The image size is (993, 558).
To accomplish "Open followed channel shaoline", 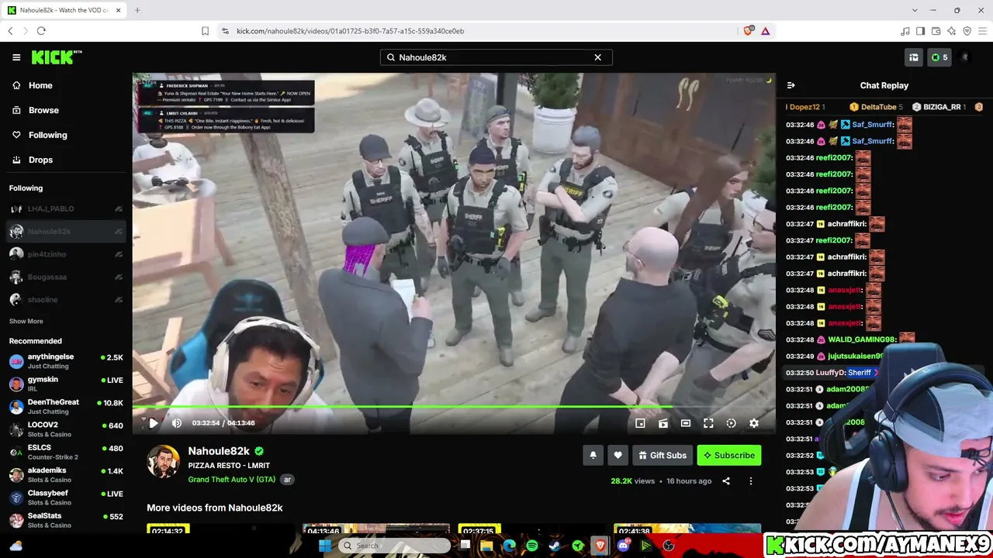I will [x=66, y=299].
